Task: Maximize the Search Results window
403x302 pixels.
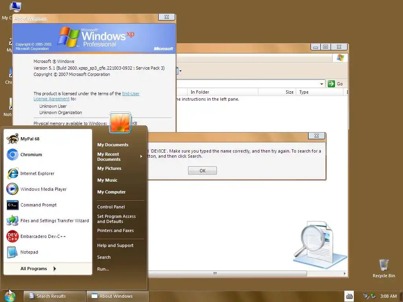Action: point(325,47)
